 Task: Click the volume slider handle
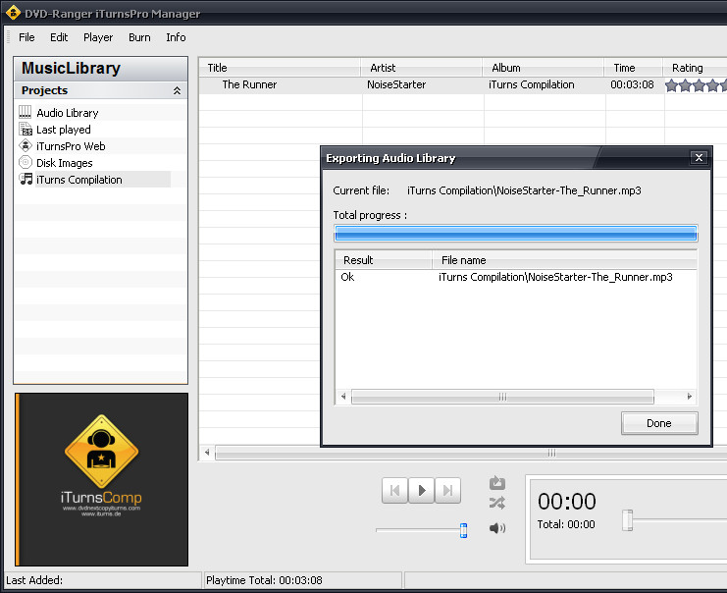[464, 530]
